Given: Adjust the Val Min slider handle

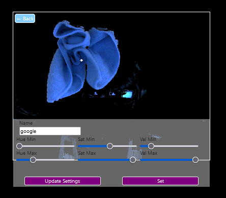Looking at the screenshot, I should pyautogui.click(x=151, y=146).
